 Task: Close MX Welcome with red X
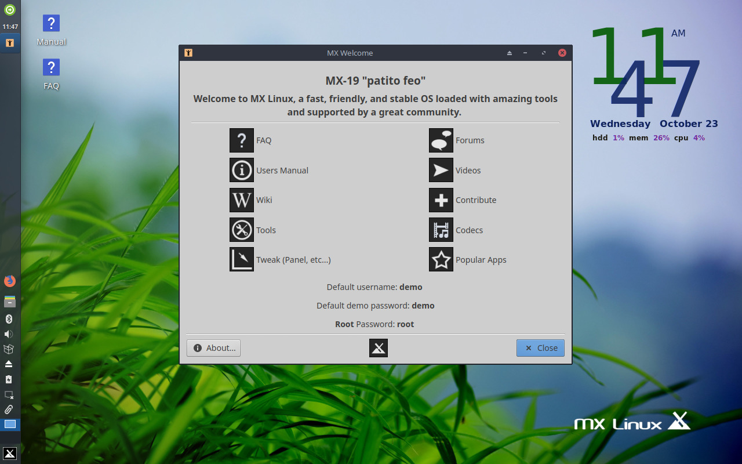click(x=562, y=53)
